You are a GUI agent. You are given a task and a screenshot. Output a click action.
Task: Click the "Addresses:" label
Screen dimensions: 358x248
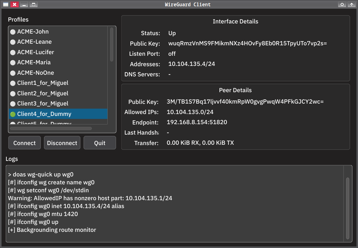tap(145, 64)
